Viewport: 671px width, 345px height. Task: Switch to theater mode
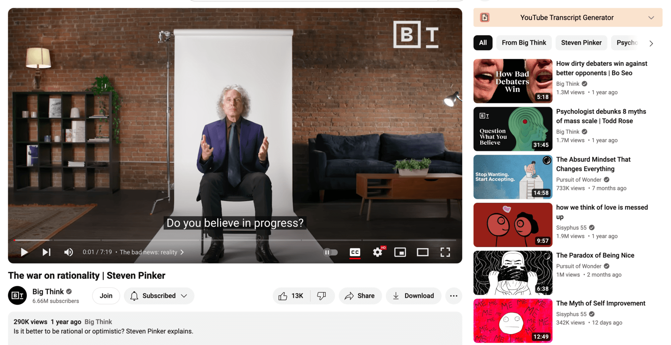pyautogui.click(x=423, y=252)
